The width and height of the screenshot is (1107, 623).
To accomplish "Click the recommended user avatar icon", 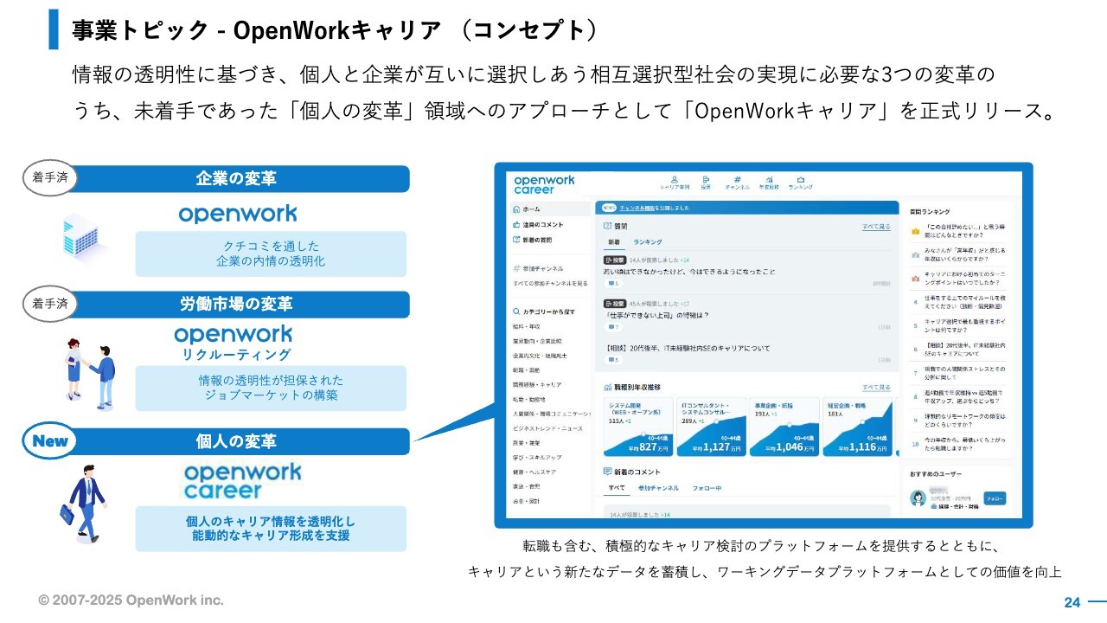I will [918, 498].
